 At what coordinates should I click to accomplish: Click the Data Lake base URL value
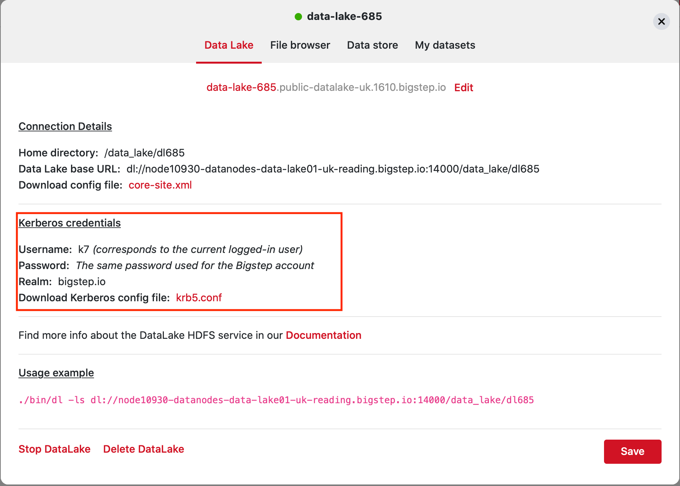pyautogui.click(x=333, y=169)
